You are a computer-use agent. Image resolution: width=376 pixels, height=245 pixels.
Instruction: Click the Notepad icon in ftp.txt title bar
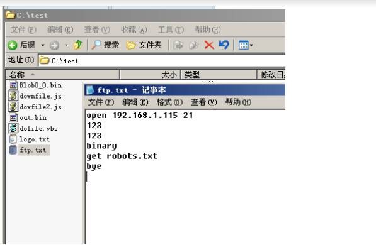tap(90, 90)
